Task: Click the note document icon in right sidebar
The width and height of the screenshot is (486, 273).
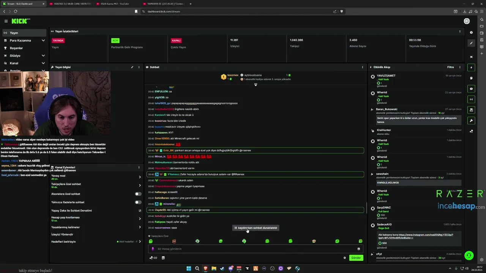Action: [x=471, y=78]
